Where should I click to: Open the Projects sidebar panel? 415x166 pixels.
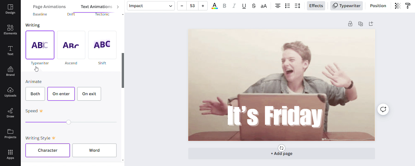(x=10, y=134)
